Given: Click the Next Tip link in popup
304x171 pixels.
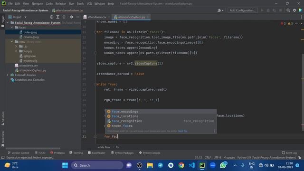Looking at the screenshot, I should [x=182, y=131].
